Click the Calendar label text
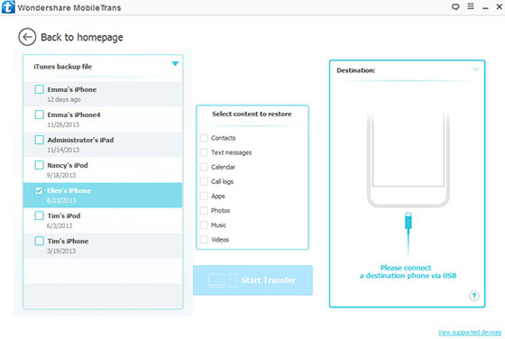505x339 pixels. 223,167
